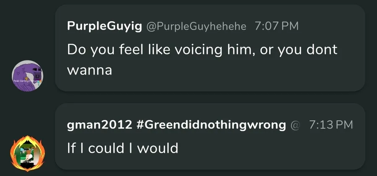Click the word "wanna" in first message
This screenshot has height=176, width=377.
[89, 70]
